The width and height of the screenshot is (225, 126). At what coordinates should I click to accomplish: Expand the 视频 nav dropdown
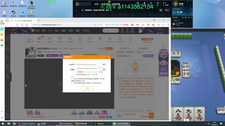64,31
